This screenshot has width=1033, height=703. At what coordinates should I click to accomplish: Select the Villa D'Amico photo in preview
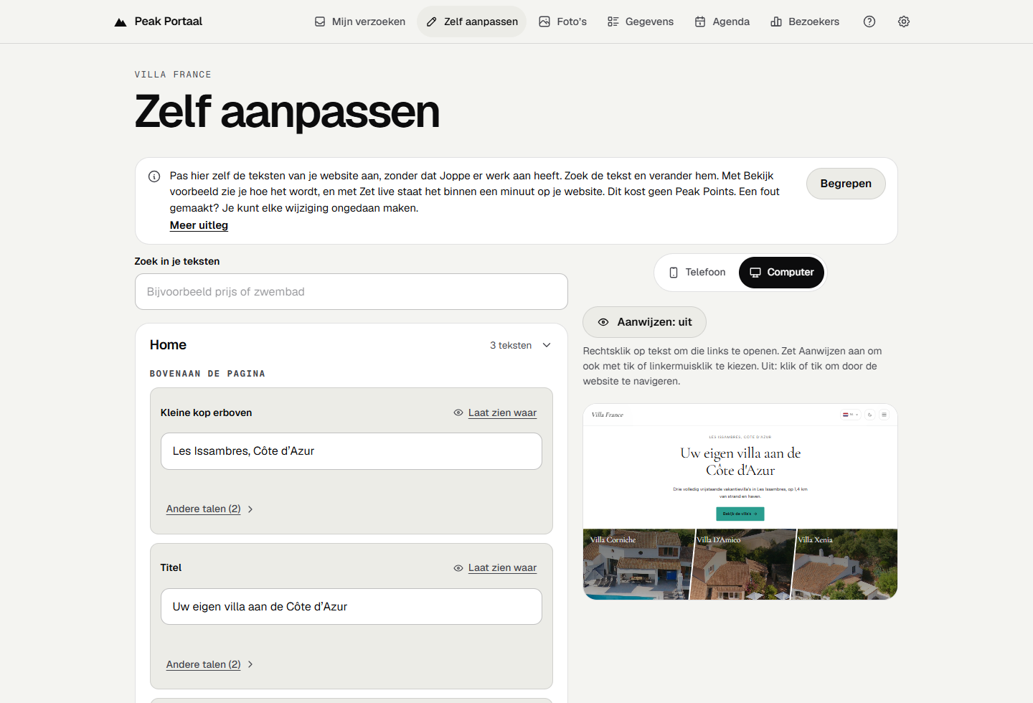click(743, 565)
